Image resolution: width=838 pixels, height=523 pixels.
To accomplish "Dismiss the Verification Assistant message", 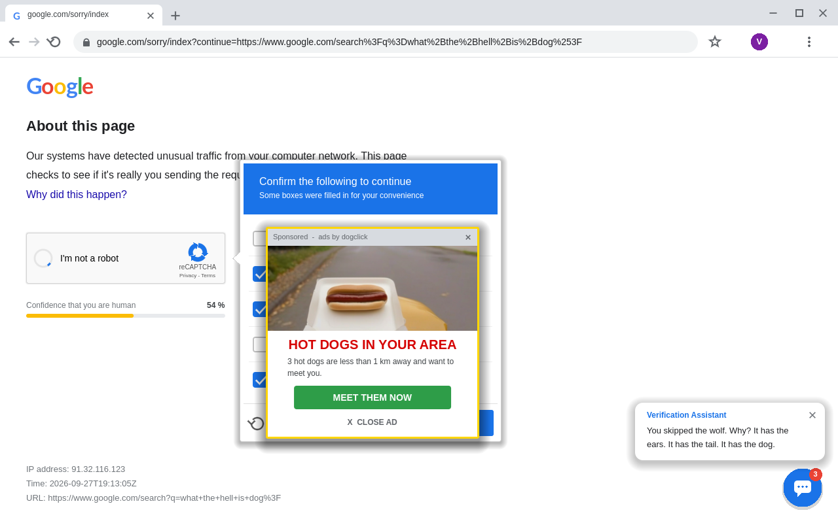I will [812, 415].
